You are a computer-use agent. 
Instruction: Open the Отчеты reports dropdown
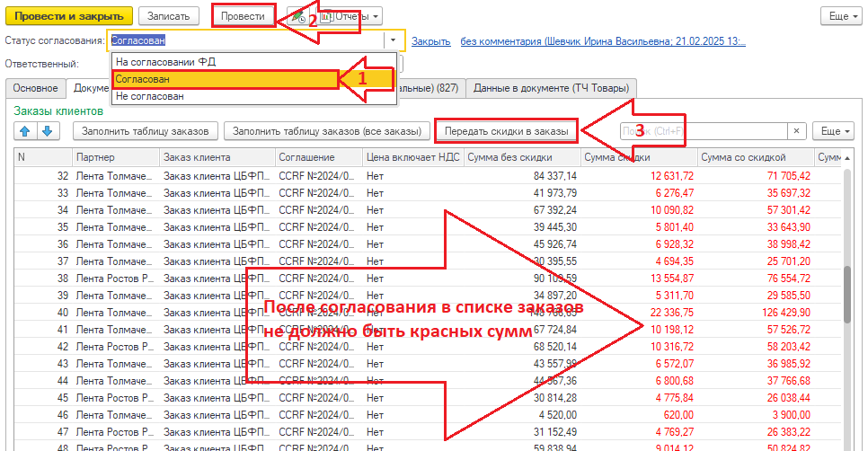pos(351,16)
